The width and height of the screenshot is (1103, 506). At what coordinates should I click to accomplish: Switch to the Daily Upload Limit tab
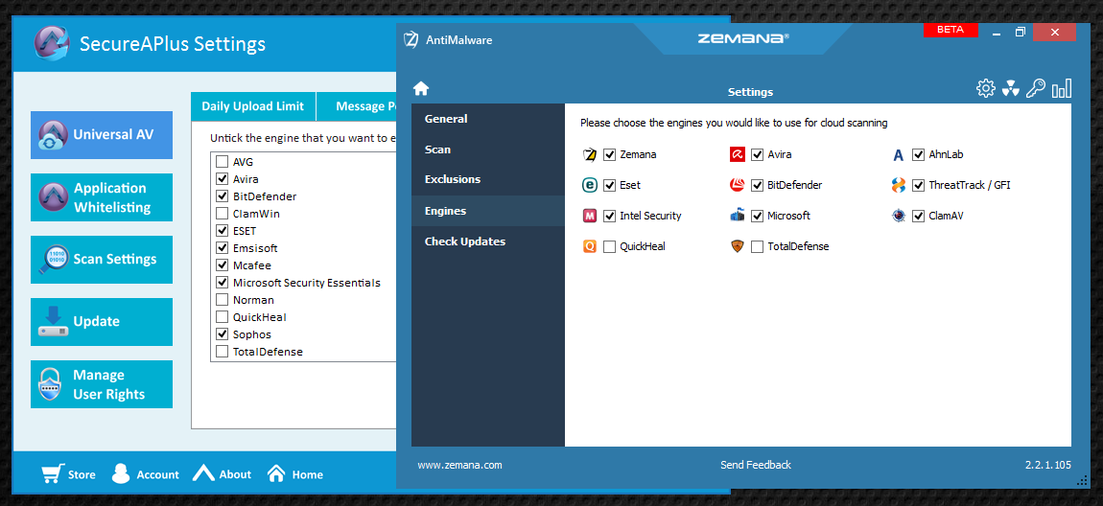253,106
